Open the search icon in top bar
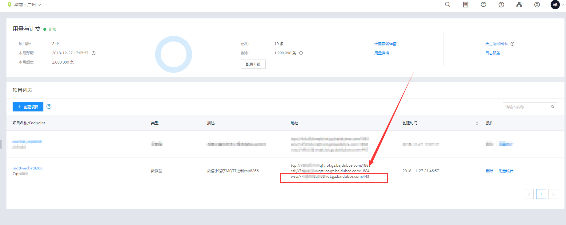 [448, 5]
